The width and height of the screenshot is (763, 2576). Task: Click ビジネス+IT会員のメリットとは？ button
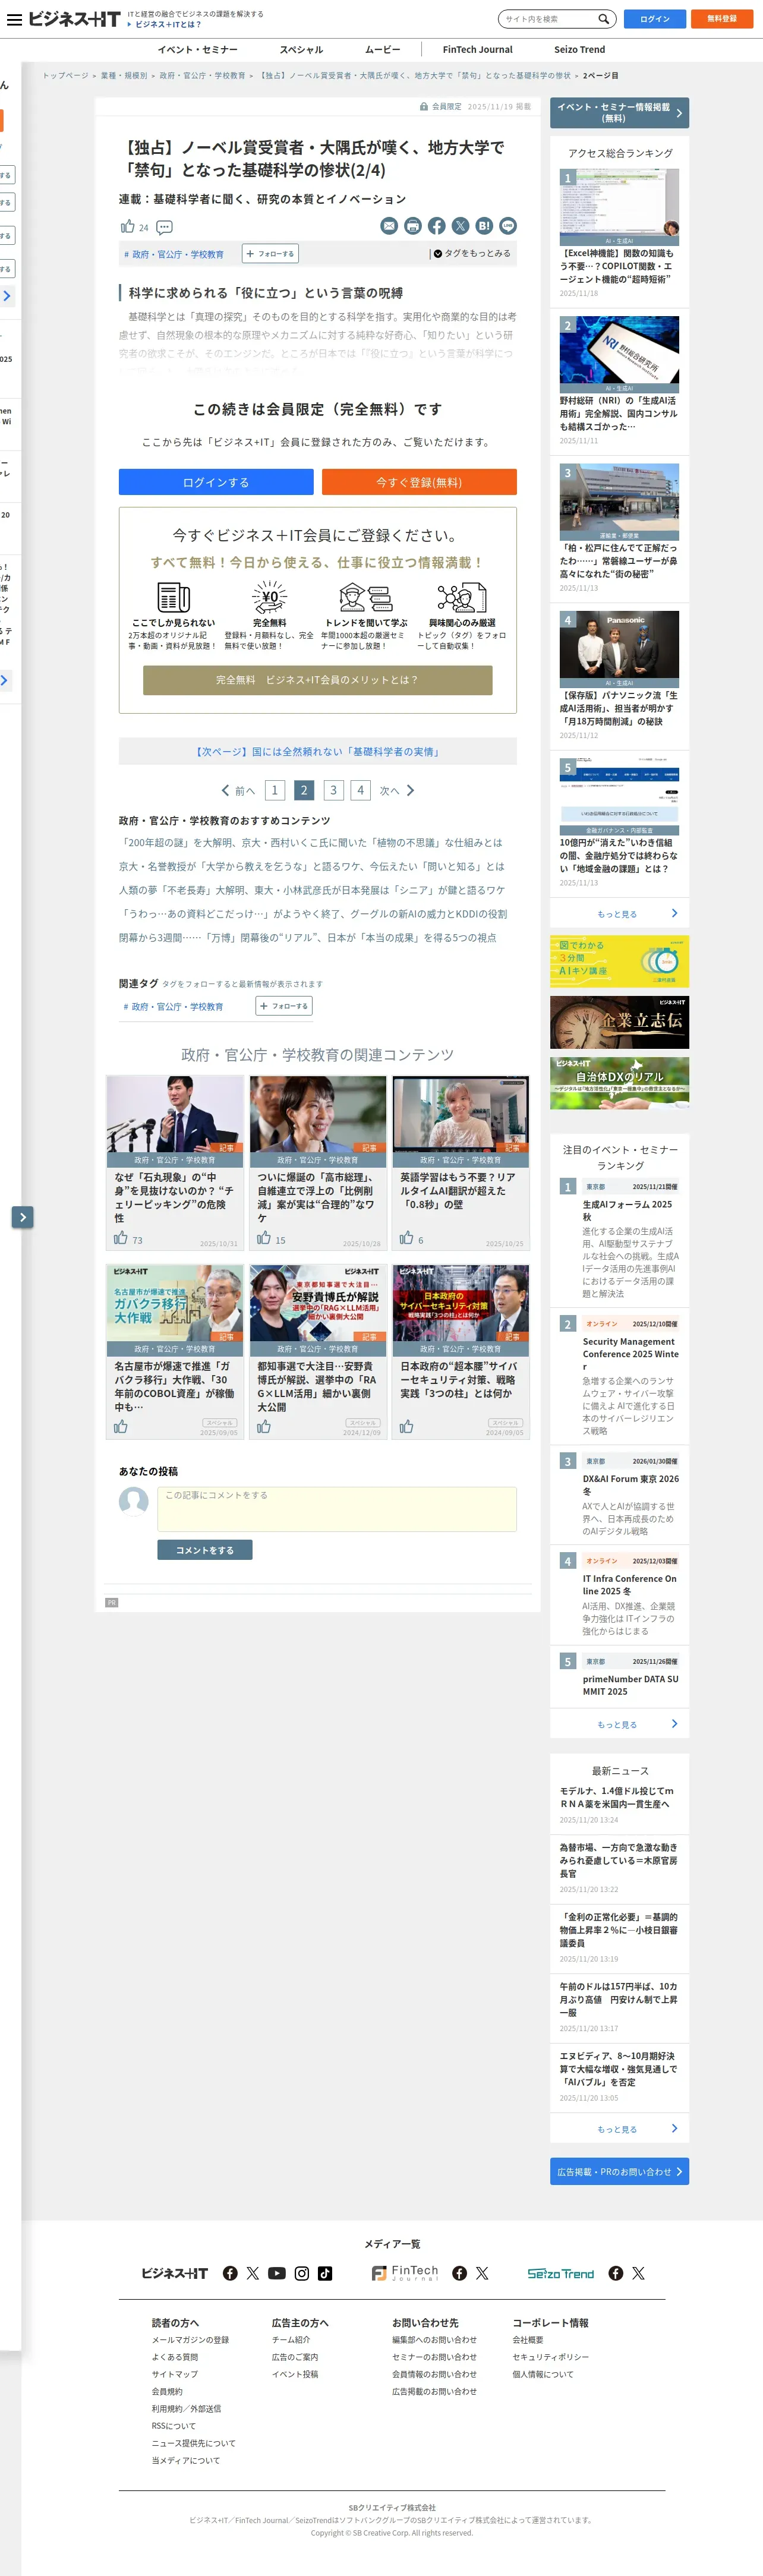317,680
